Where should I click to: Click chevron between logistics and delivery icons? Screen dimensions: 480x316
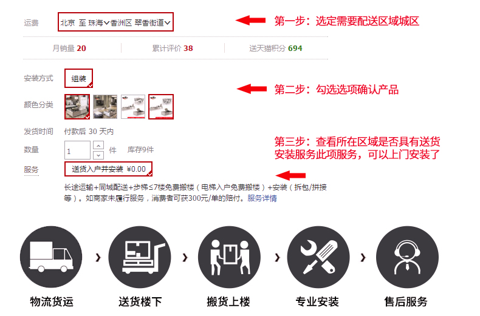tap(98, 257)
